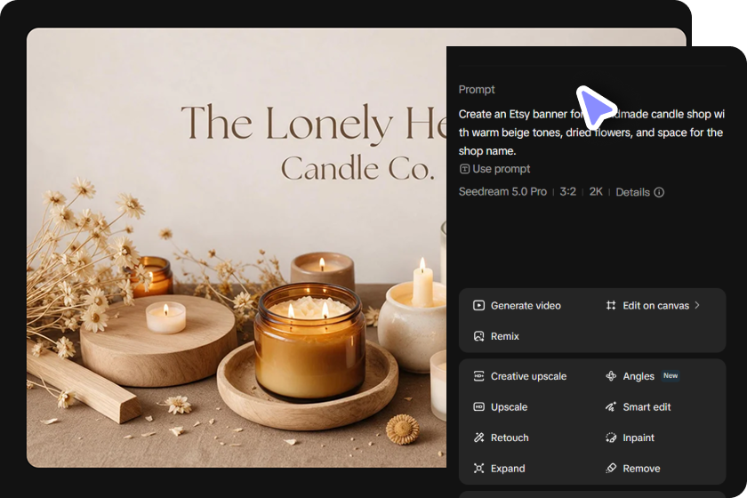Select the Upscale label
Viewport: 747px width, 498px height.
point(509,407)
